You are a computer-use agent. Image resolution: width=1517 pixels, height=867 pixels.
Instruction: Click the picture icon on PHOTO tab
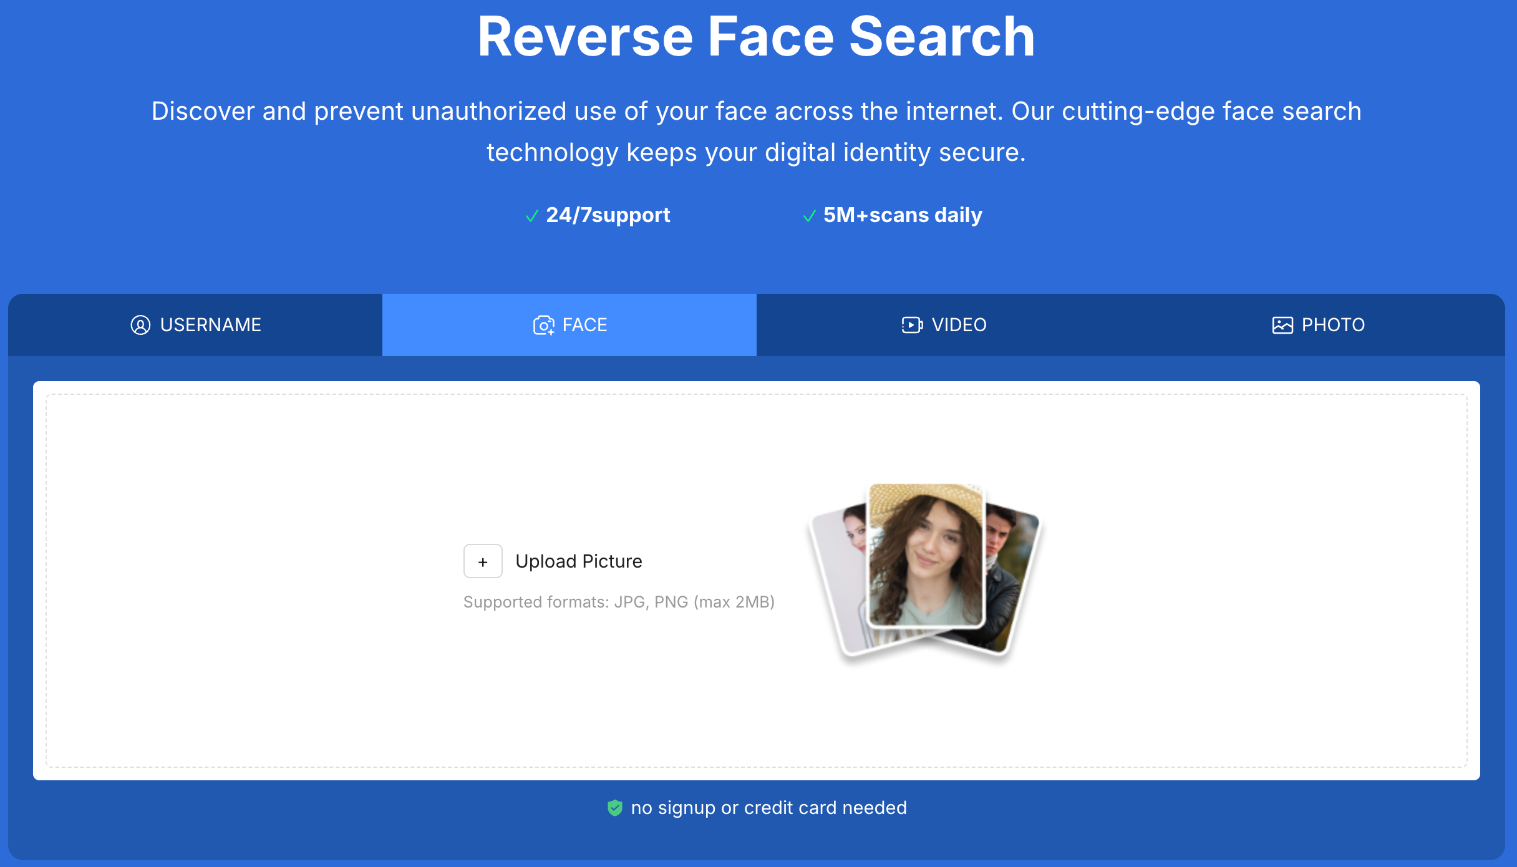click(1281, 325)
